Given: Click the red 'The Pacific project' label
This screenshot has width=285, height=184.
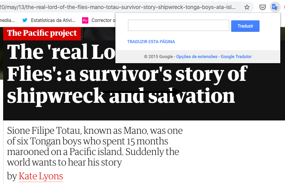Looking at the screenshot, I should coord(42,33).
